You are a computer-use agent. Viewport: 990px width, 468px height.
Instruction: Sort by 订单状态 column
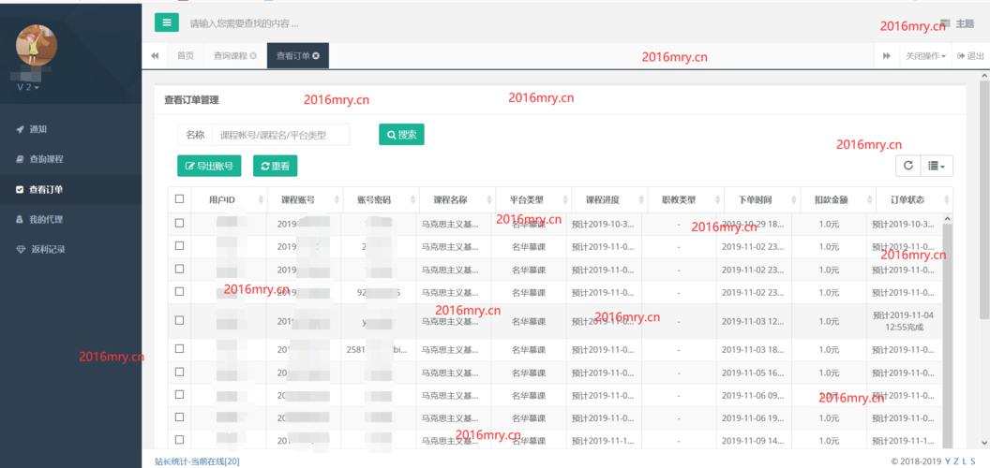coord(914,200)
